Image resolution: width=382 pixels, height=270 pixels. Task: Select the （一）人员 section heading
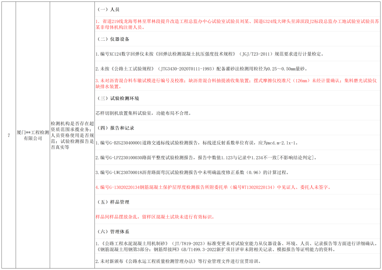click(108, 10)
